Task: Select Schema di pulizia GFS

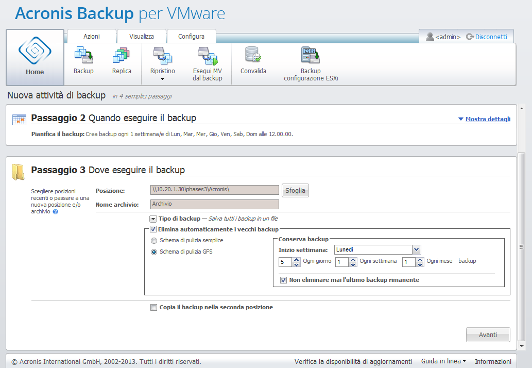Action: pos(154,252)
